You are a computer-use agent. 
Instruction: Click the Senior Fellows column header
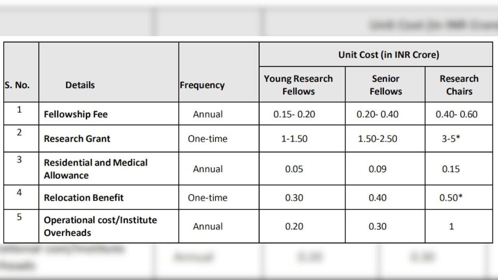click(x=386, y=85)
